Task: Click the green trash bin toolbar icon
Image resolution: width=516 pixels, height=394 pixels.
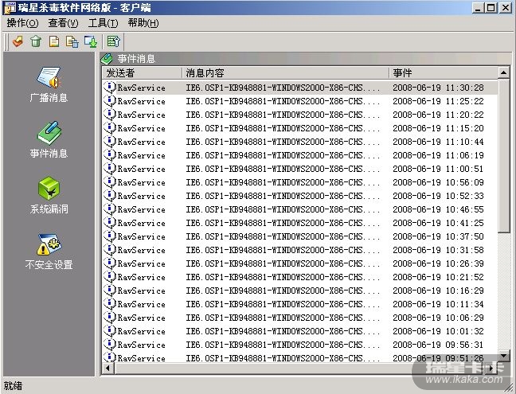Action: [x=36, y=41]
